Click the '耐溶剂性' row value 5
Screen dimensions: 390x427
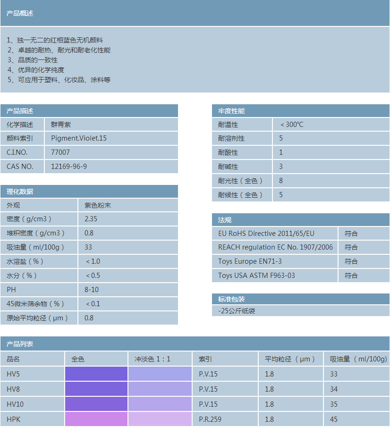281,138
